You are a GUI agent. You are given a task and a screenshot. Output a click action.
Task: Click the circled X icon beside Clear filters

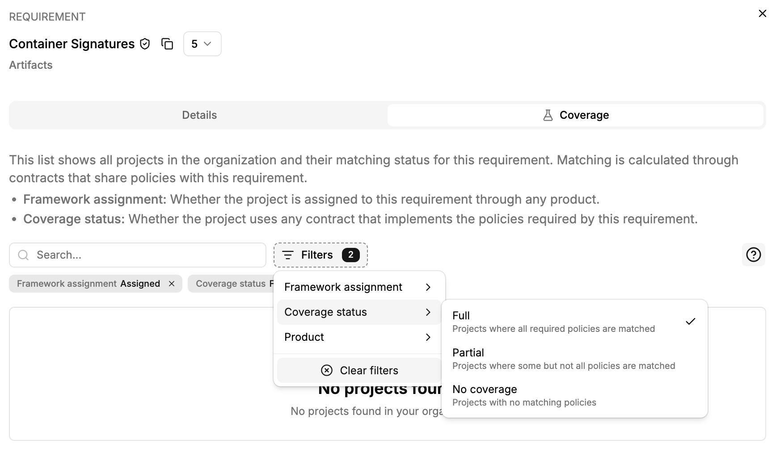pos(327,370)
